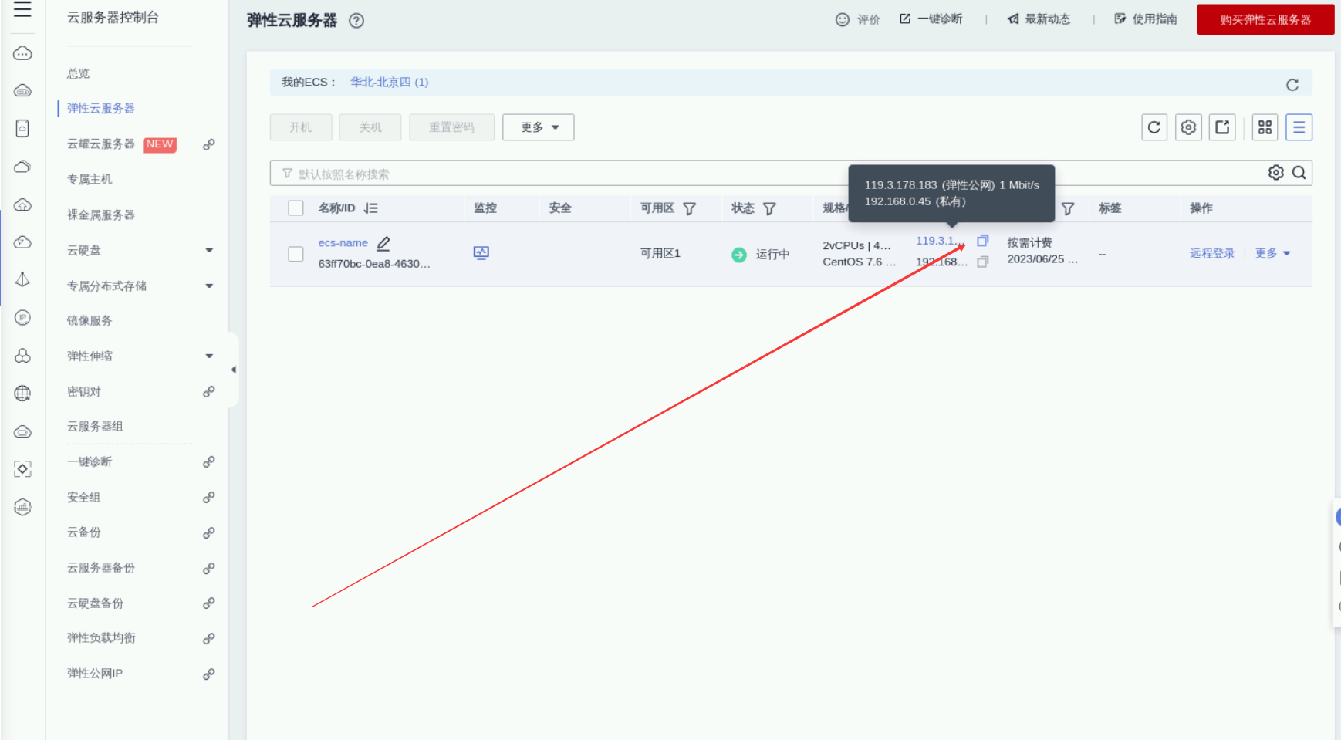Click the external link icon beside 云耀云服务器

tap(208, 144)
